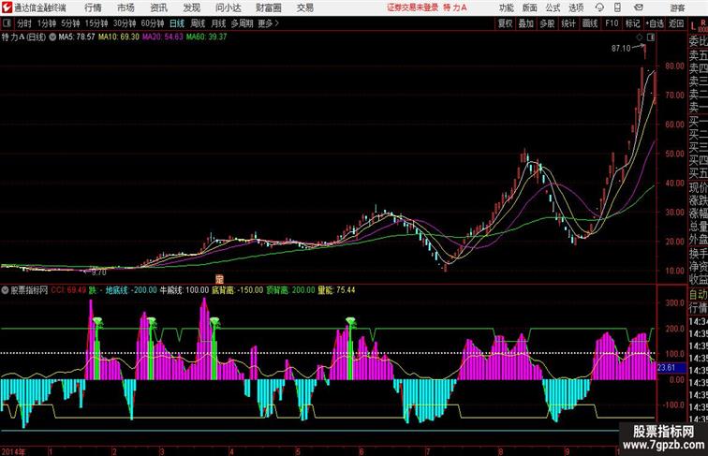Open the 发现 menu

191,7
